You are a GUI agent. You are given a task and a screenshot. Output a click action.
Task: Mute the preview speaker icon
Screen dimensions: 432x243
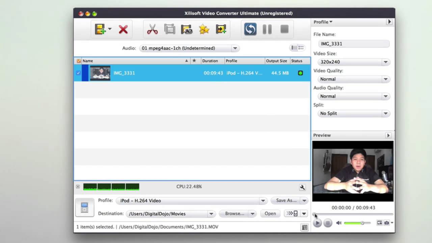tap(339, 223)
